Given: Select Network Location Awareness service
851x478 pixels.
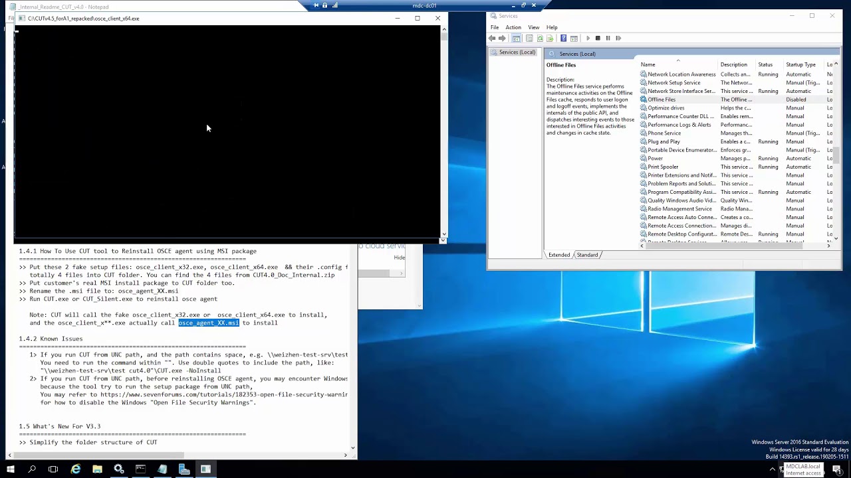Looking at the screenshot, I should point(736,74).
